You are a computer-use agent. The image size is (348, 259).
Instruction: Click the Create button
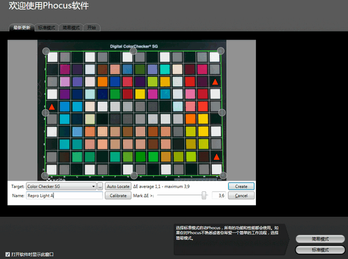[241, 186]
